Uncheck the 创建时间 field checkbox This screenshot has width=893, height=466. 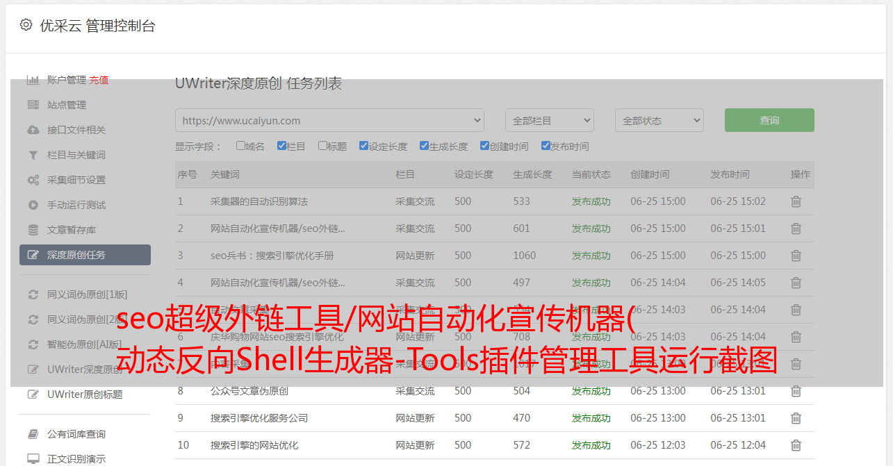coord(484,146)
